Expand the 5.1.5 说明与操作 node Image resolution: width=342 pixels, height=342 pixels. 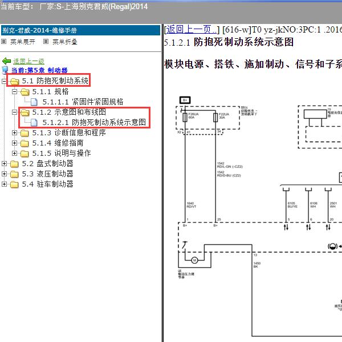tap(14, 153)
